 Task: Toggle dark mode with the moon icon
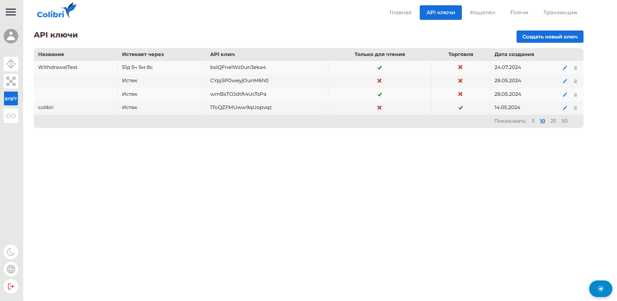11,252
